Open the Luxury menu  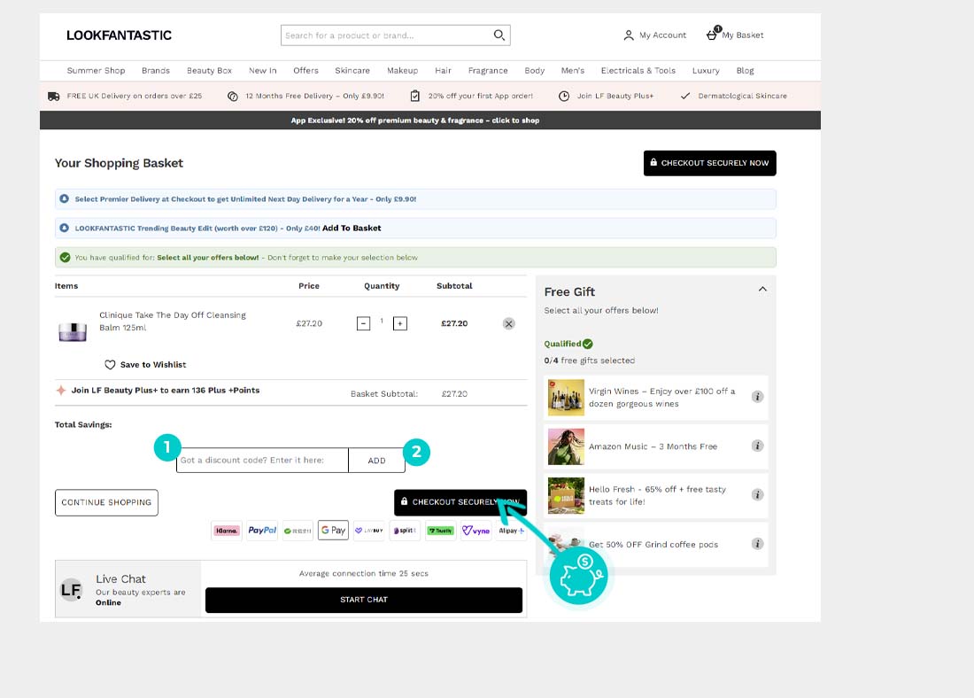pyautogui.click(x=706, y=71)
